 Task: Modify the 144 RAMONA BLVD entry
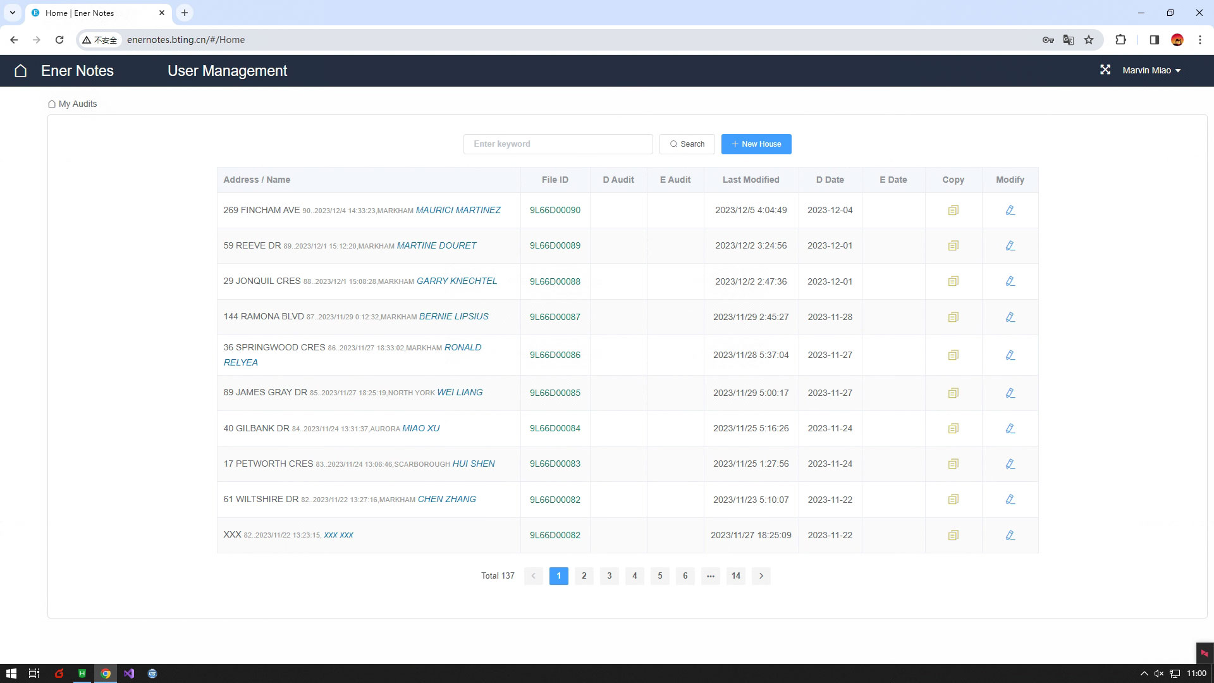1010,317
